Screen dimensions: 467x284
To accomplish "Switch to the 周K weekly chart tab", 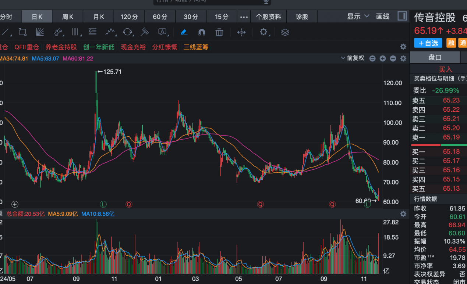I will click(x=68, y=17).
